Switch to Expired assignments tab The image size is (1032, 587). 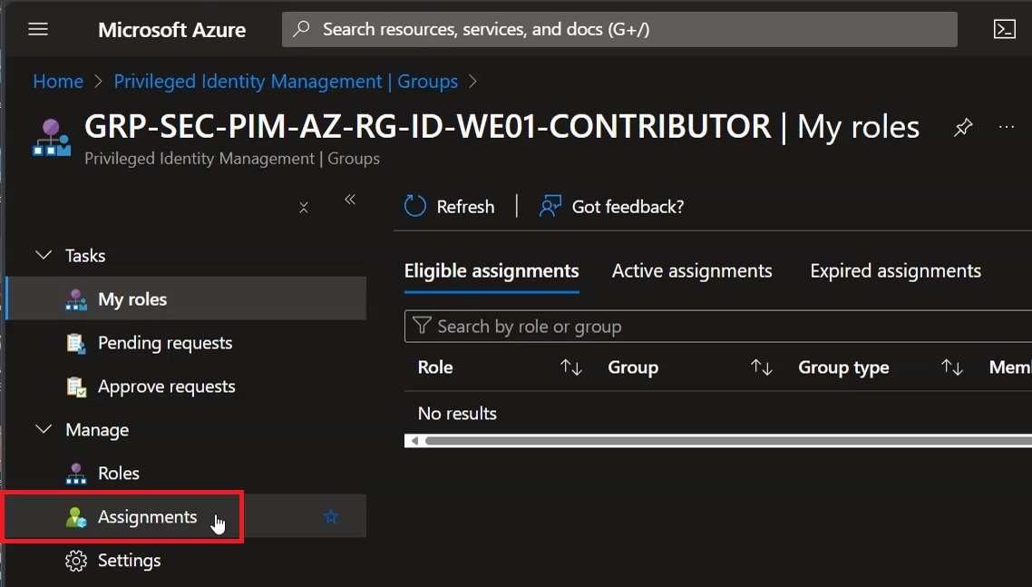895,270
